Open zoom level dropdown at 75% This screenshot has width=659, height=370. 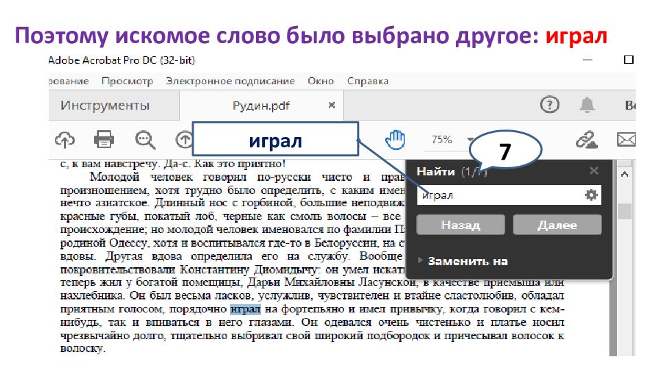tap(470, 139)
